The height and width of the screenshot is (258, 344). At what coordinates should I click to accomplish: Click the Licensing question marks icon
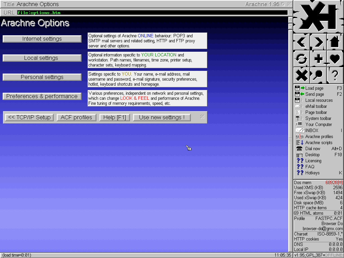300,161
